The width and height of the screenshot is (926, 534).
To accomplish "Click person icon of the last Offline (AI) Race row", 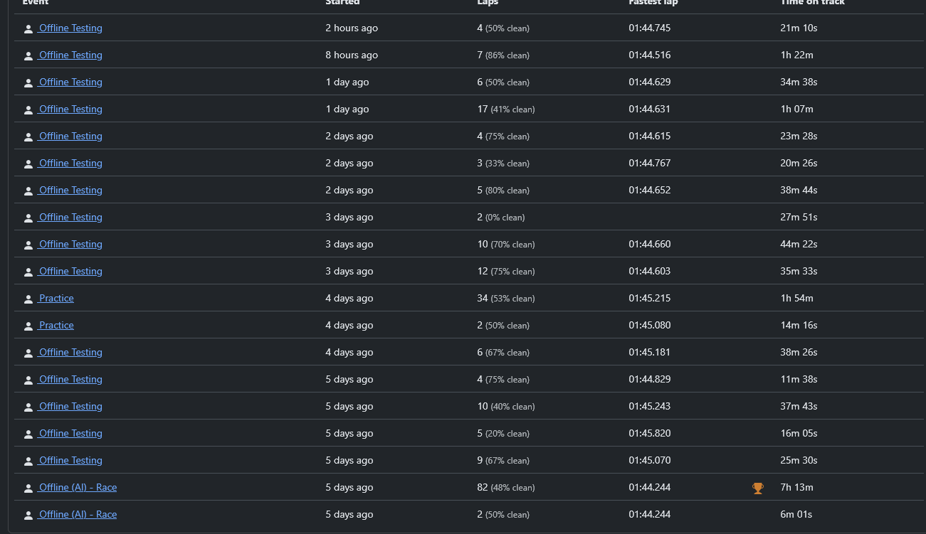I will pos(28,516).
